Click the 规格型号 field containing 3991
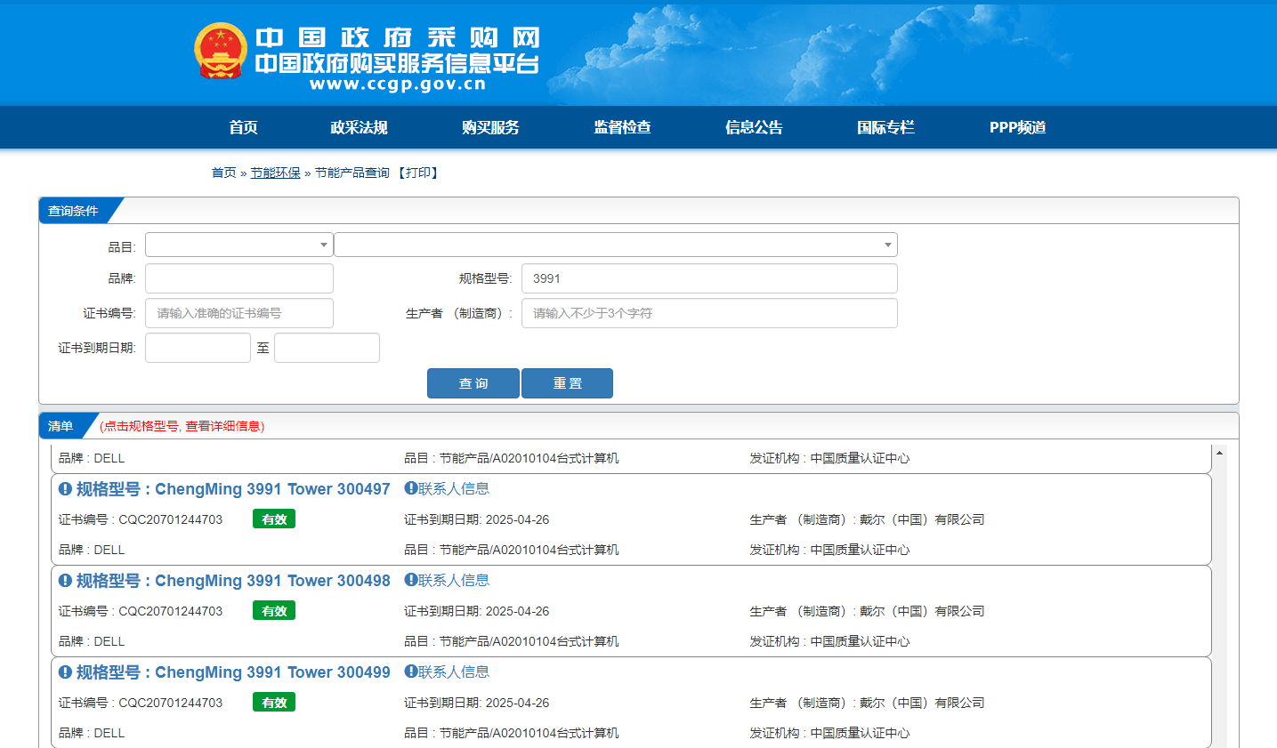The width and height of the screenshot is (1277, 748). (x=709, y=278)
